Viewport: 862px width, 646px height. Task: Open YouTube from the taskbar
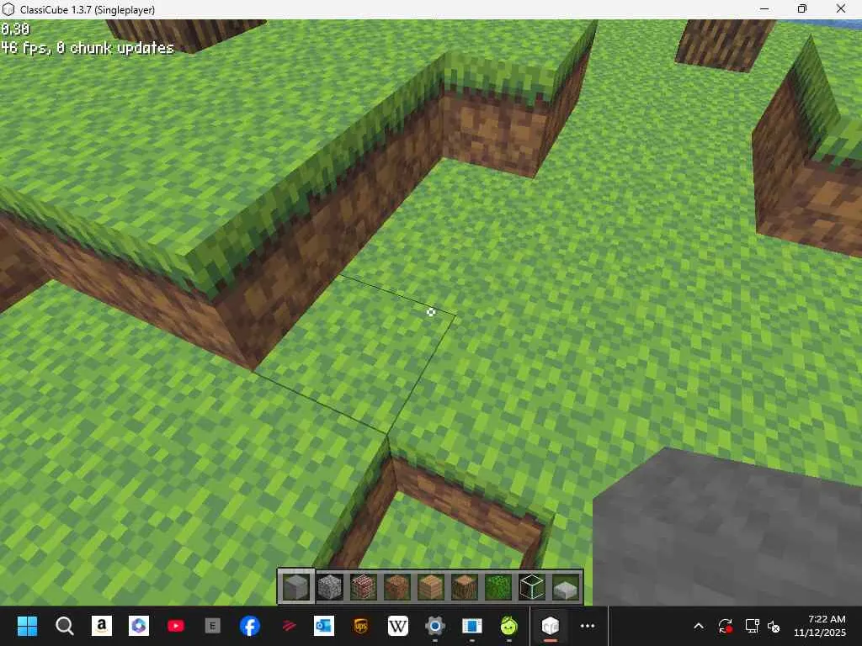point(176,626)
